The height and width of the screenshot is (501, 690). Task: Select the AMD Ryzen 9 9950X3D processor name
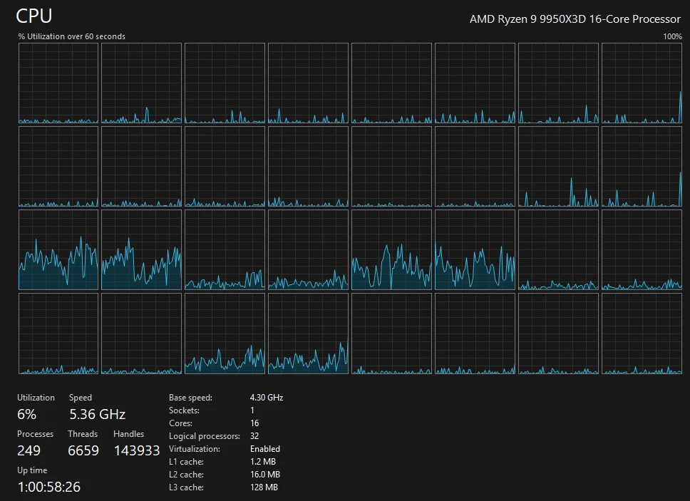click(575, 19)
